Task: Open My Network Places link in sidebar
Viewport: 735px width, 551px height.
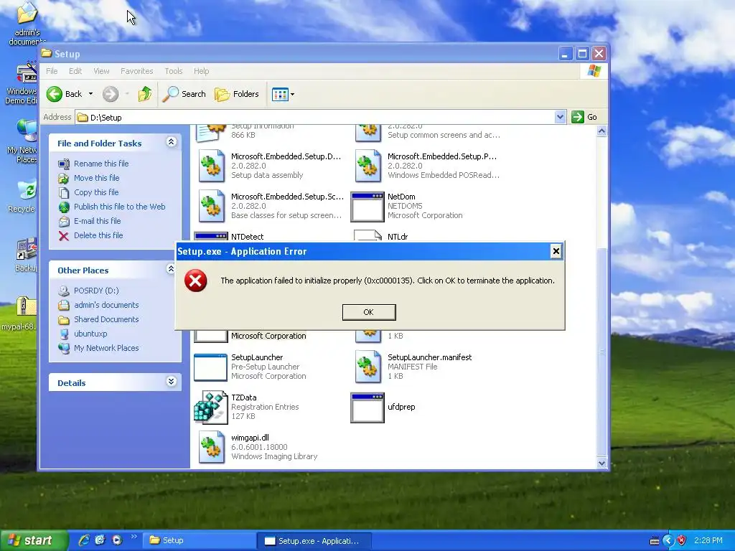Action: [x=106, y=348]
